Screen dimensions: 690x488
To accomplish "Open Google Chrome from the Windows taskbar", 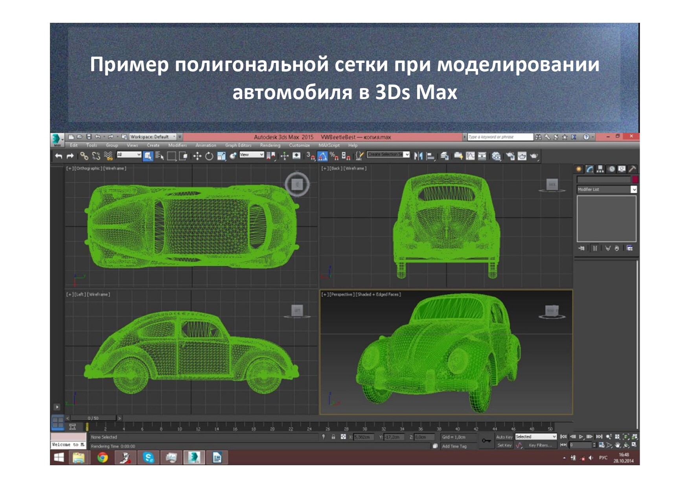I will pyautogui.click(x=103, y=458).
